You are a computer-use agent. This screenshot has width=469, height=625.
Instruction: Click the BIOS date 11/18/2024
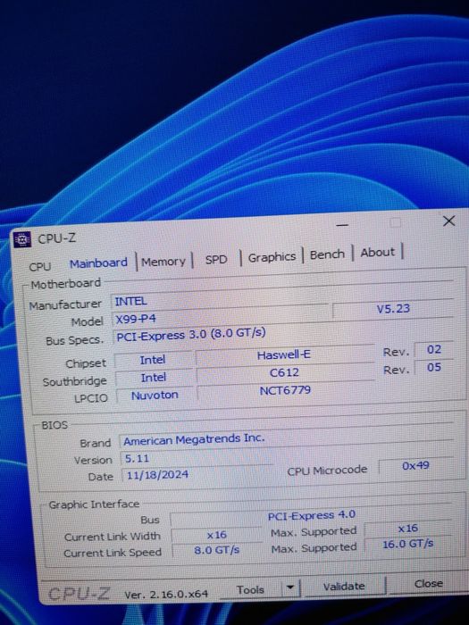157,475
